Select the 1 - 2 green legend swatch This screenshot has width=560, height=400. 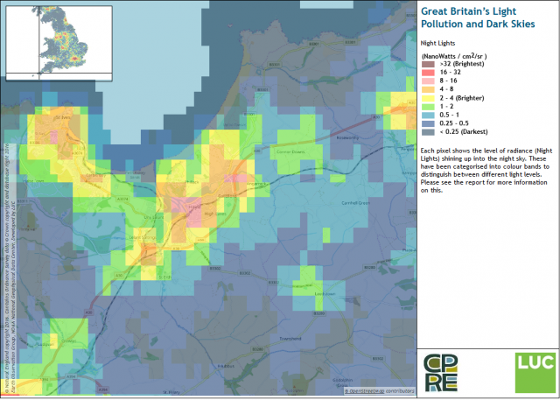point(427,107)
